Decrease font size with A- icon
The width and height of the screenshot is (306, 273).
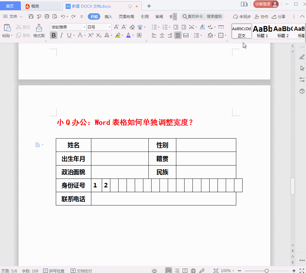tap(124, 27)
